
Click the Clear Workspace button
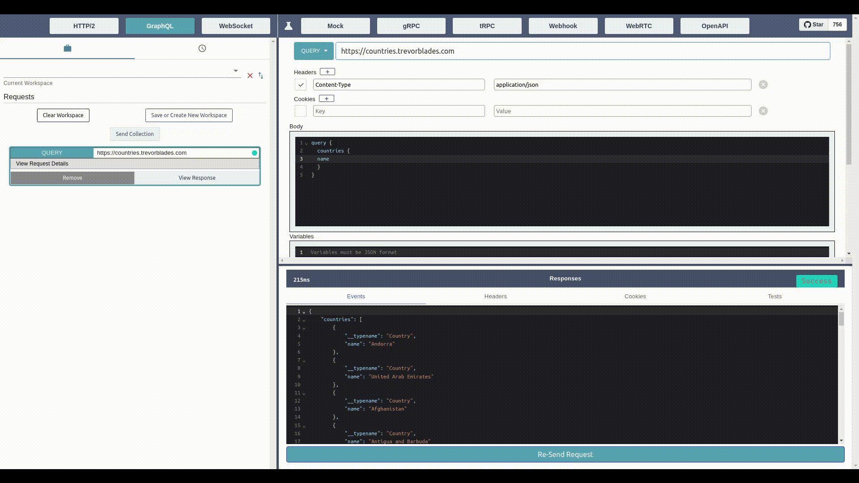pos(63,115)
